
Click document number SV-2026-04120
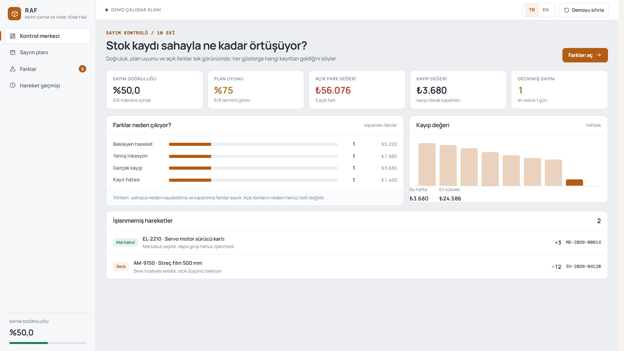pos(583,267)
